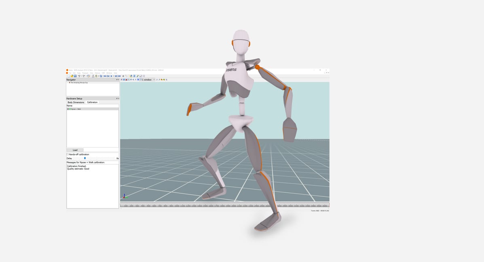Click the Save icon on the toolbar
The height and width of the screenshot is (262, 484).
coord(74,76)
